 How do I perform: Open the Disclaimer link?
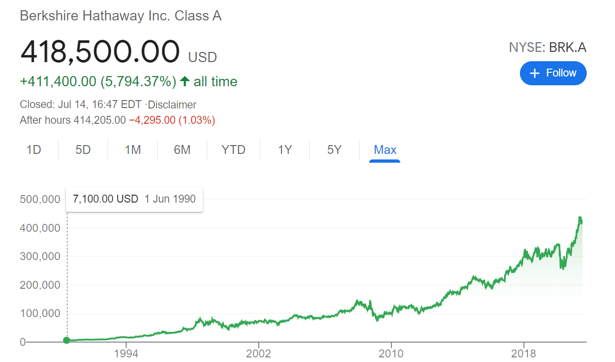[x=172, y=105]
